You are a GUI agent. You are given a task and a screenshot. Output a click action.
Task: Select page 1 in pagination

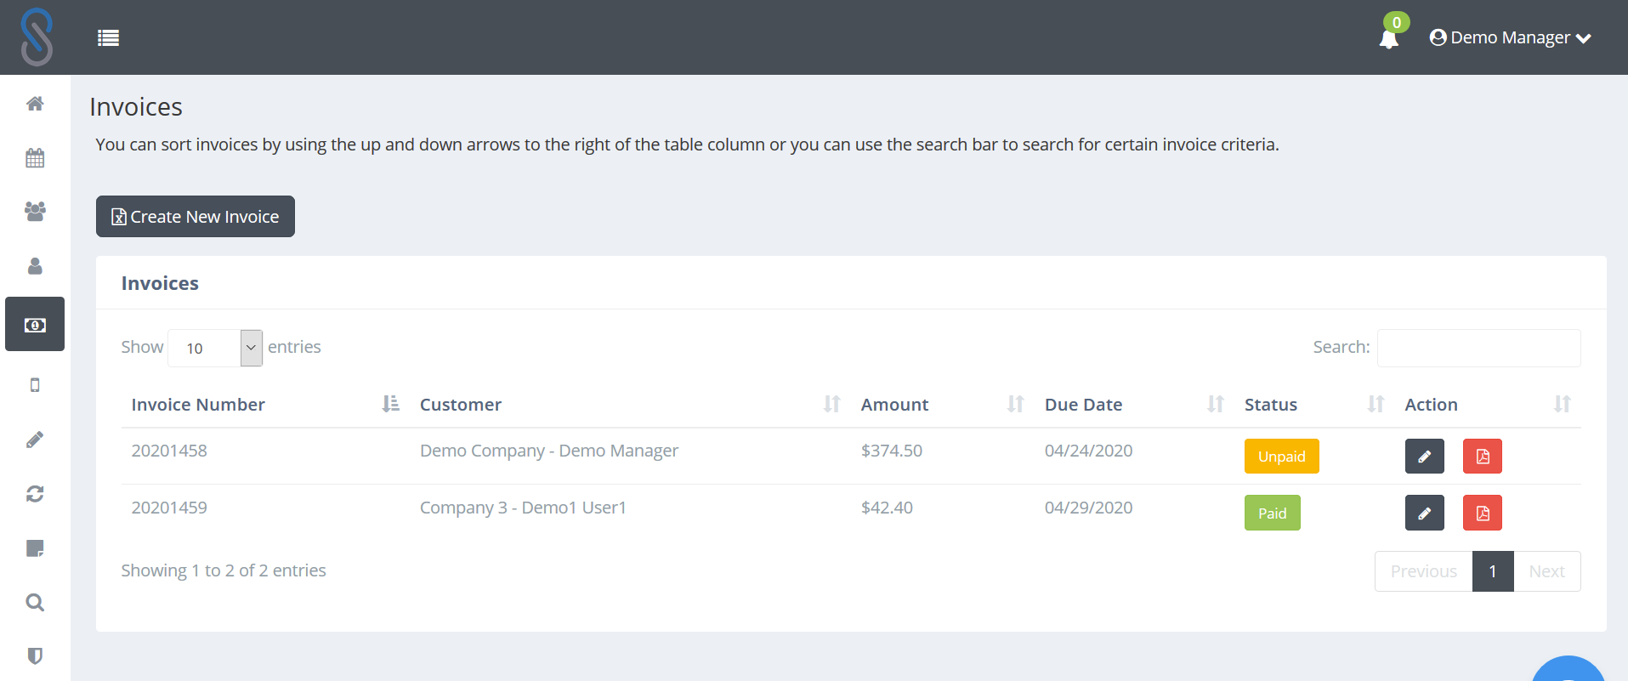pos(1493,571)
